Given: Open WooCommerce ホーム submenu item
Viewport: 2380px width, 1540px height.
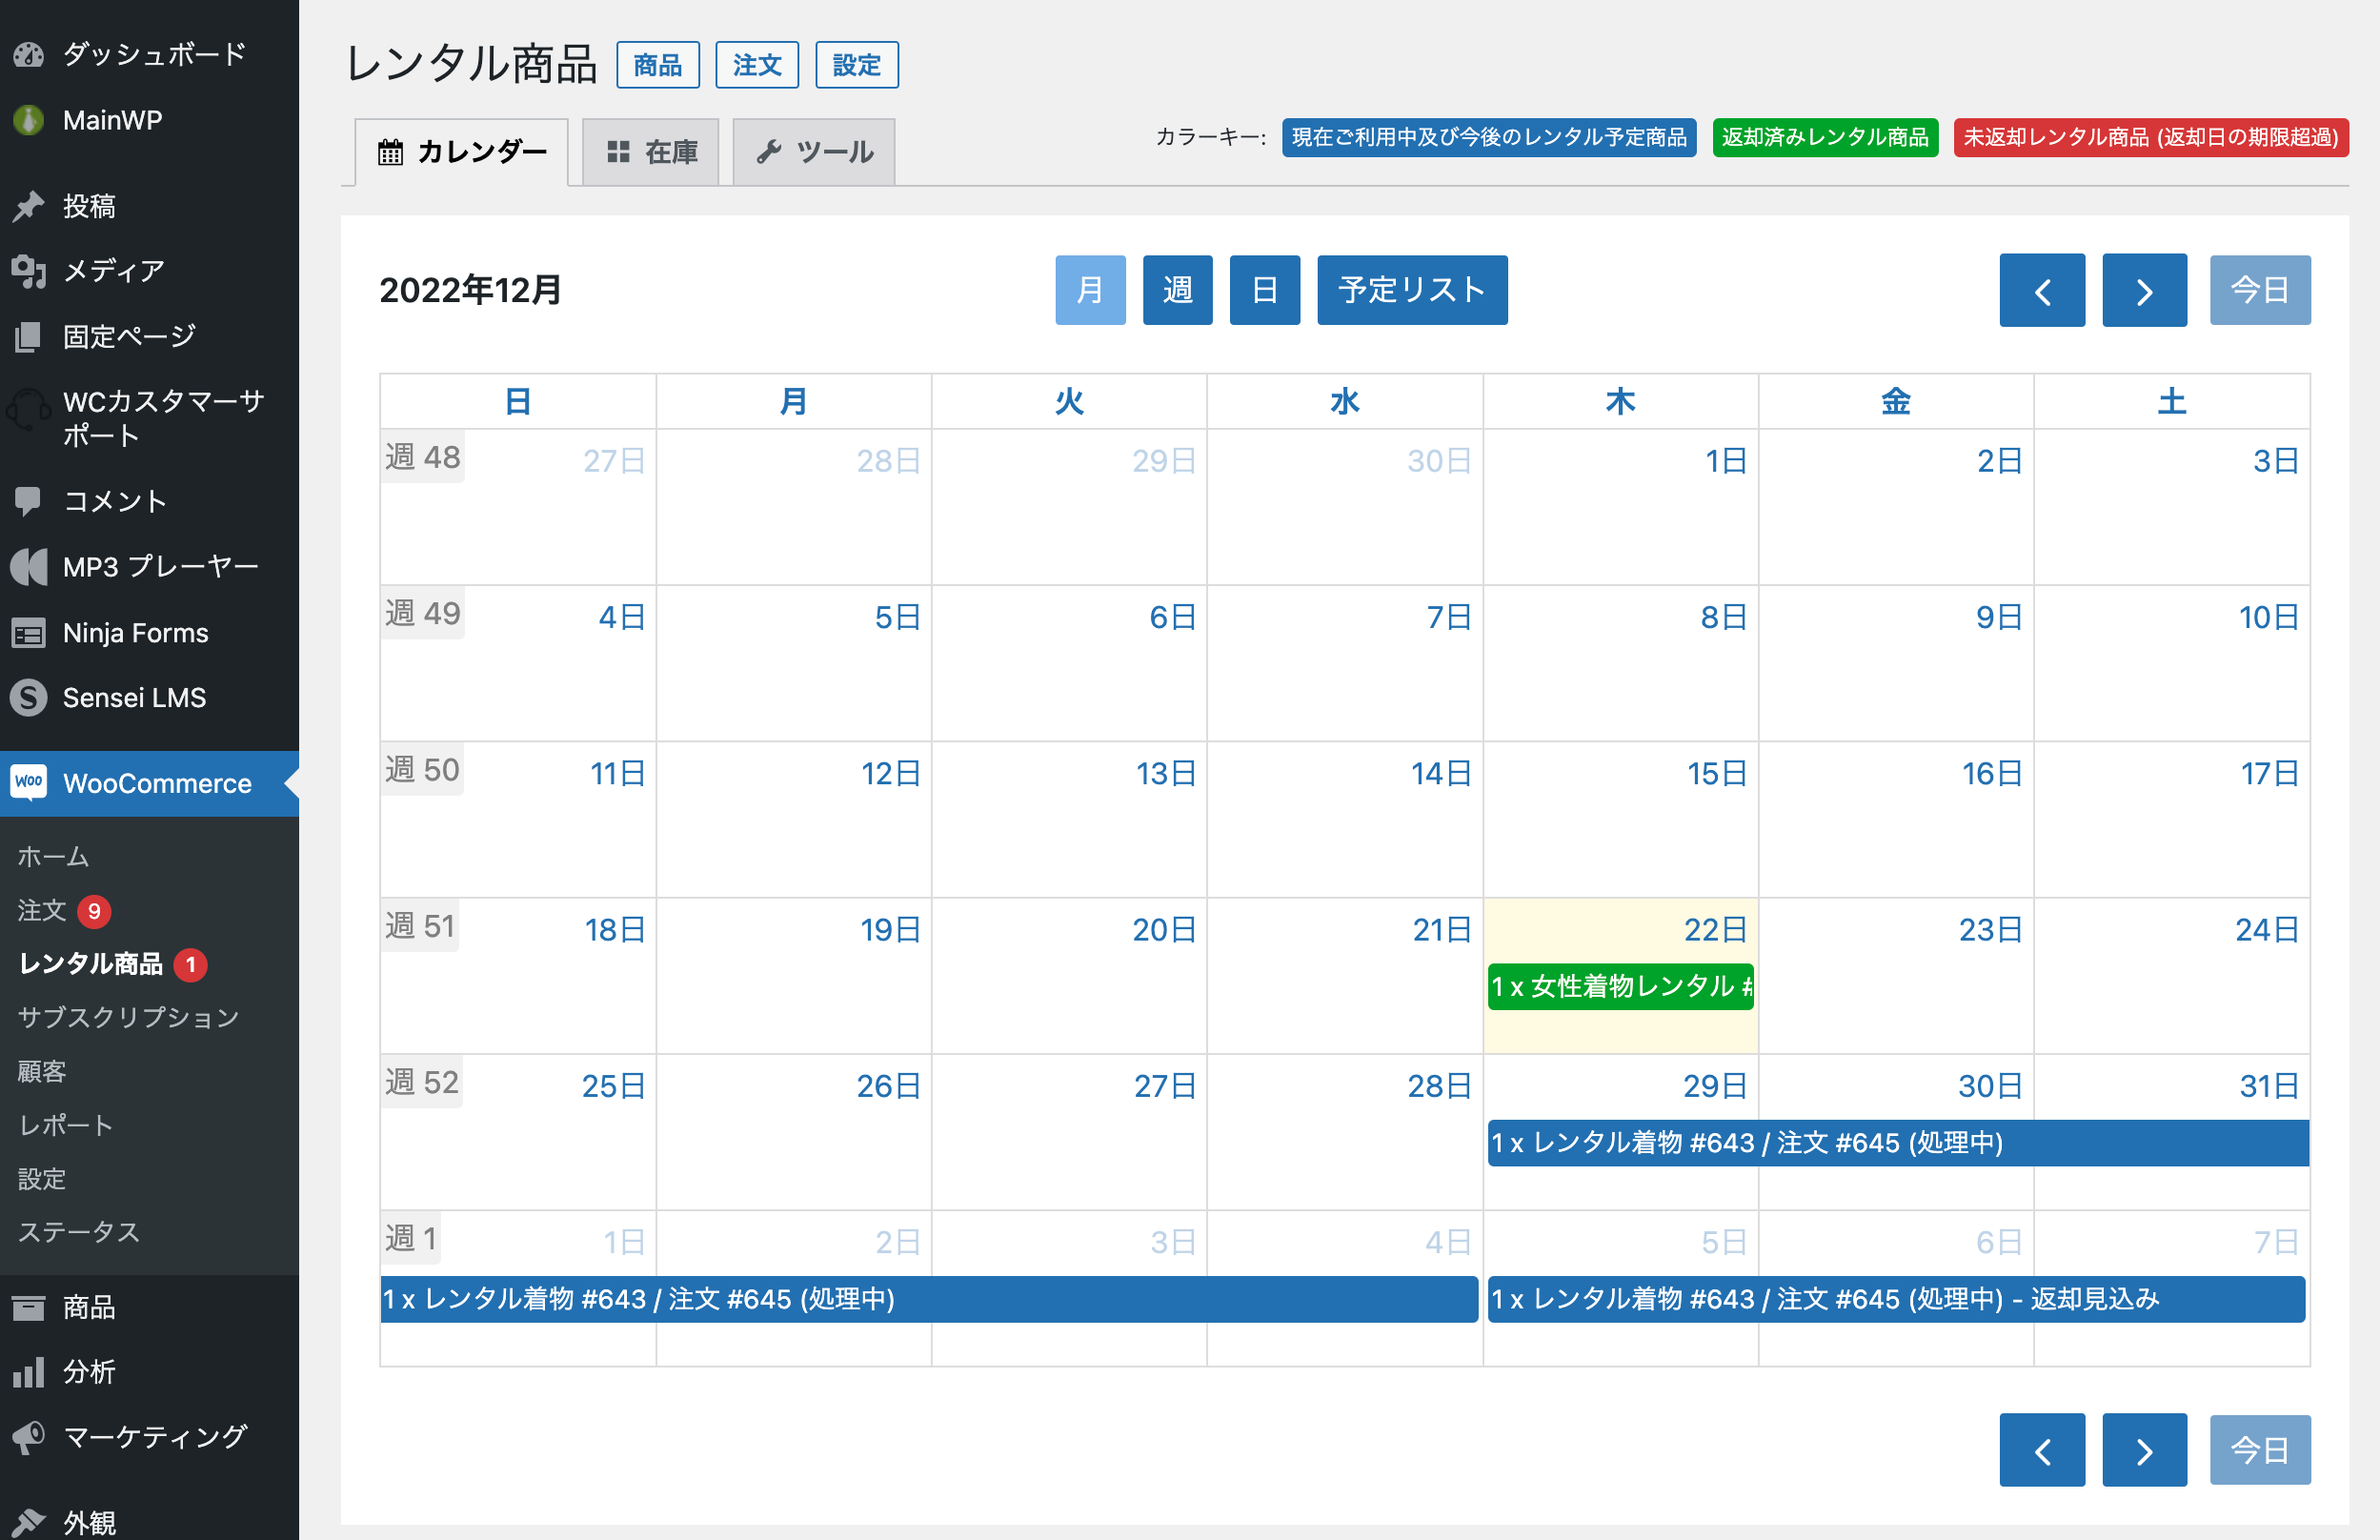Looking at the screenshot, I should [54, 857].
